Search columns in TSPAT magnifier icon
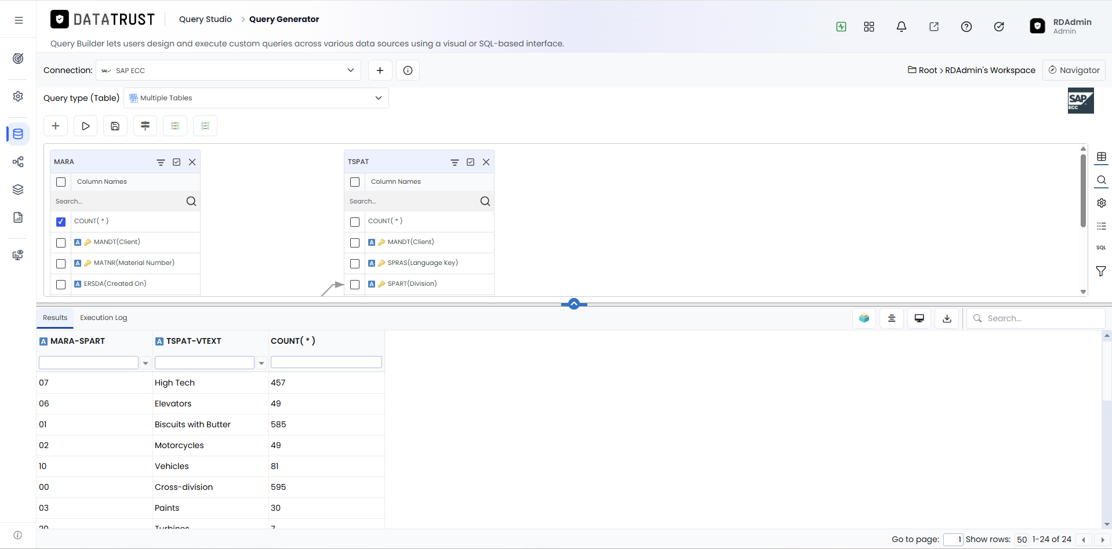This screenshot has height=549, width=1112. 485,201
